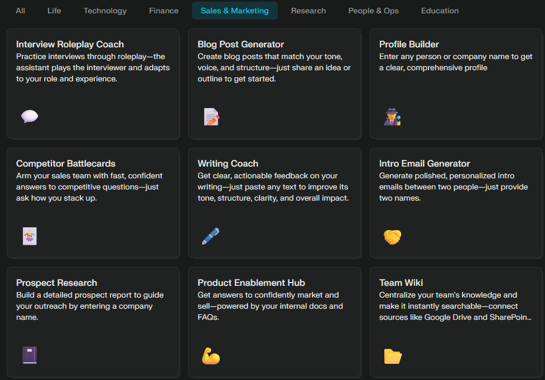Open the Competitor Battlecards title

pos(66,163)
